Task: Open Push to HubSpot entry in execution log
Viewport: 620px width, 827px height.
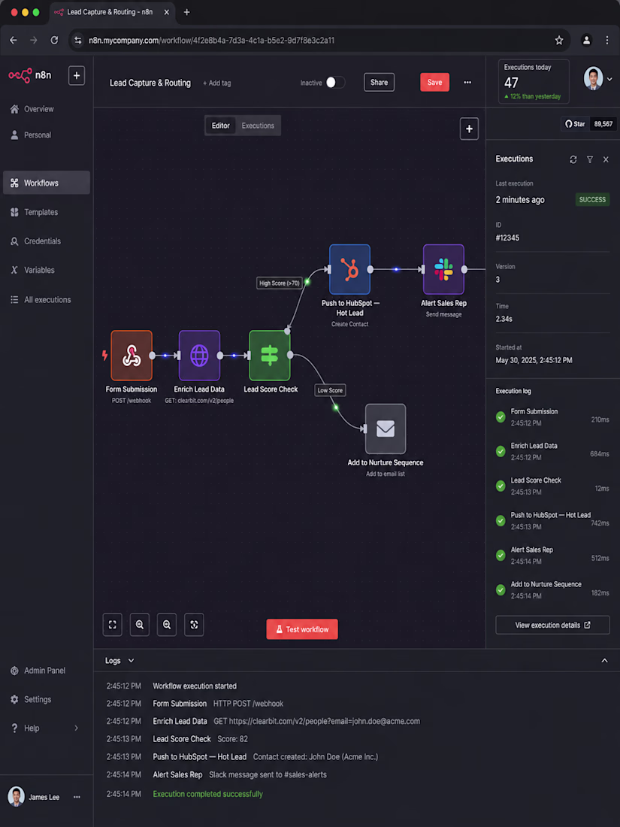Action: 552,520
